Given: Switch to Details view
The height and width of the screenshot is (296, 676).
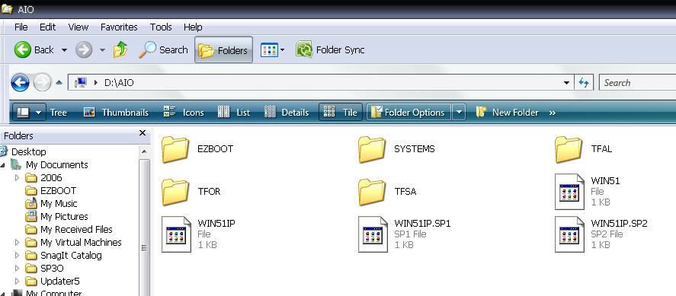Looking at the screenshot, I should tap(287, 113).
